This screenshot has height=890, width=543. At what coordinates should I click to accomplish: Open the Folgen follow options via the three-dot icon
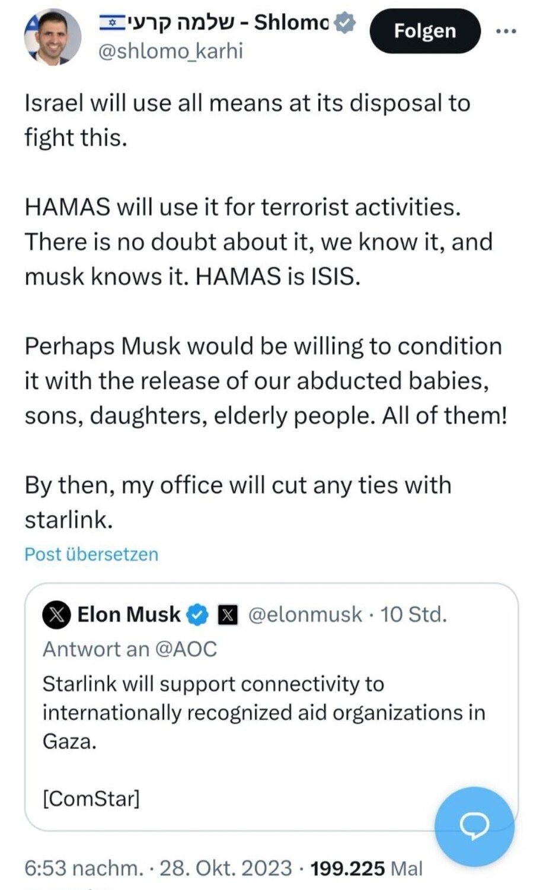click(507, 31)
